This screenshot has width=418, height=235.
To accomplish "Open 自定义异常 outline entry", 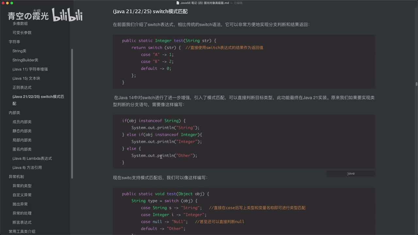I will pyautogui.click(x=22, y=195).
